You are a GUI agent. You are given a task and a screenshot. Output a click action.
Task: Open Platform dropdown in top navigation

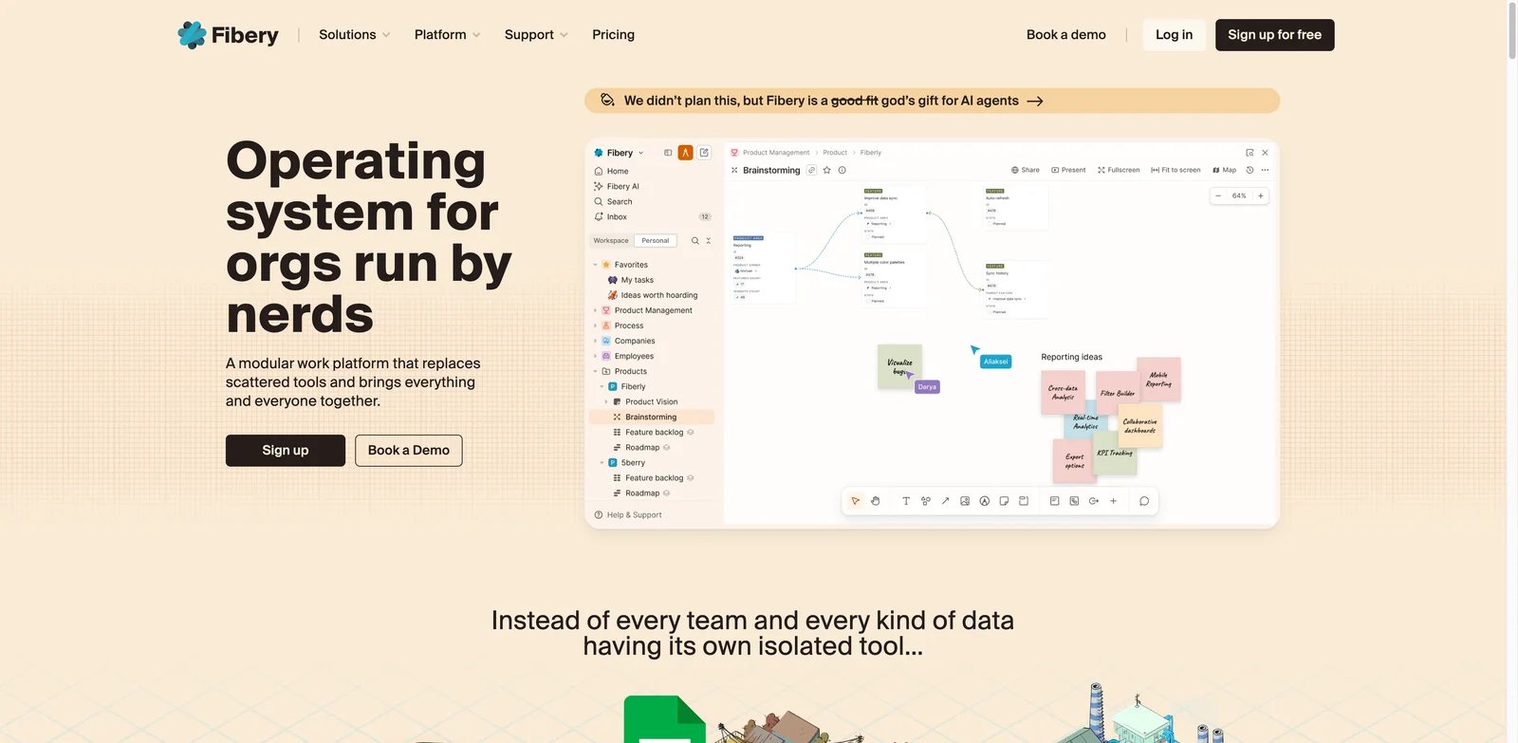(447, 35)
